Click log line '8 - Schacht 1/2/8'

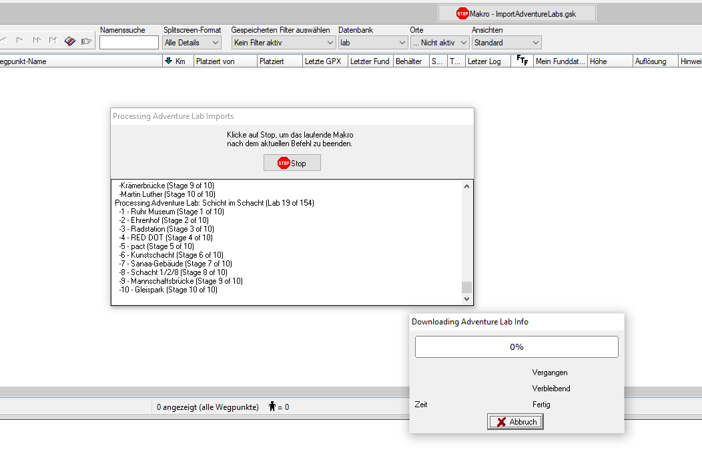click(173, 272)
